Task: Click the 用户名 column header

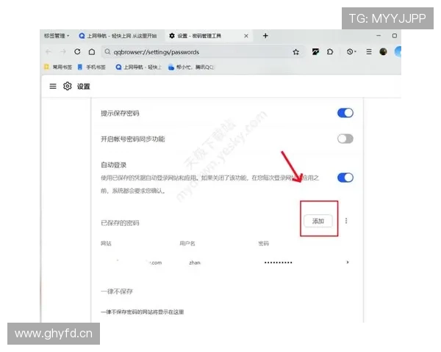Action: pyautogui.click(x=187, y=243)
